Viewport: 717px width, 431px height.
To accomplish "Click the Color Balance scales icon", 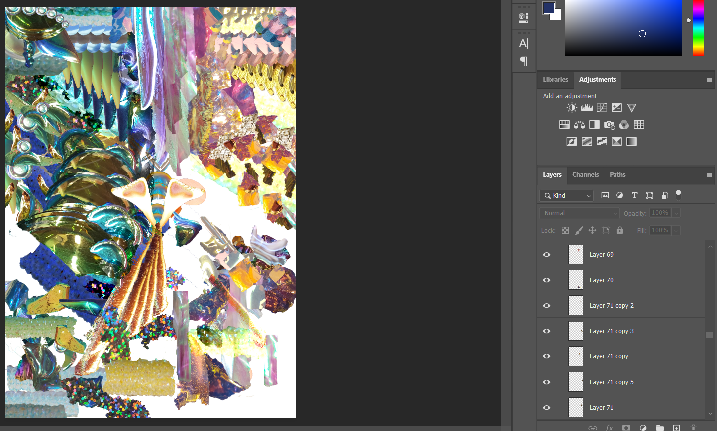I will (579, 125).
